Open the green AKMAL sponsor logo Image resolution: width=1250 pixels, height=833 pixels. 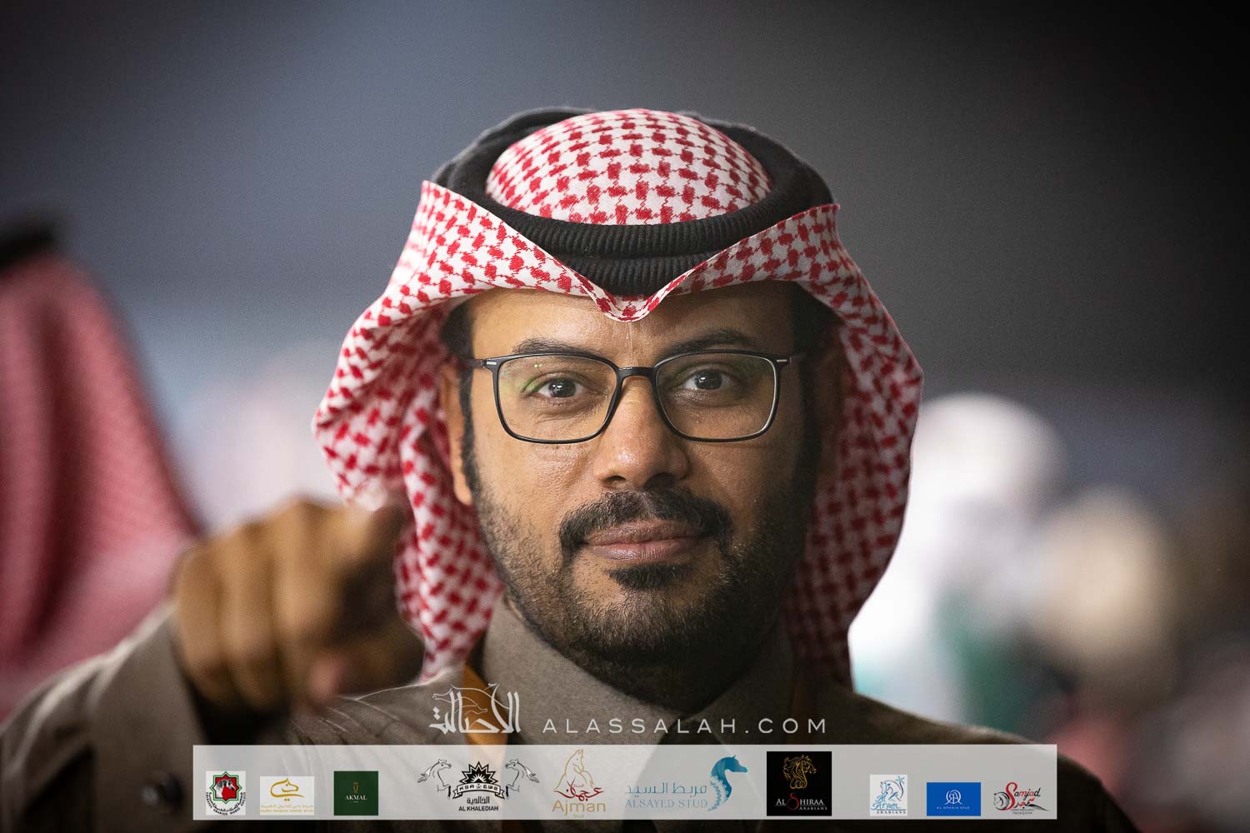(x=356, y=793)
